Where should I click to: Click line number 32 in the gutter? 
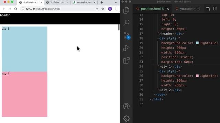pos(141,104)
